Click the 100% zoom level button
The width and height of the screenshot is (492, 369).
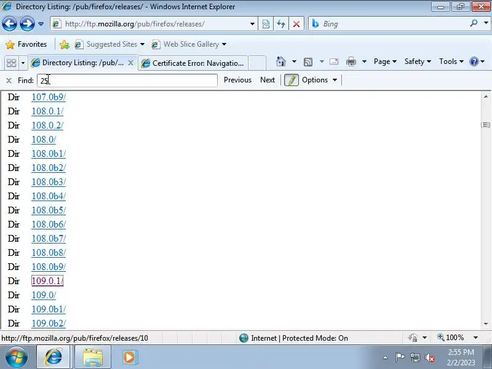(x=450, y=338)
